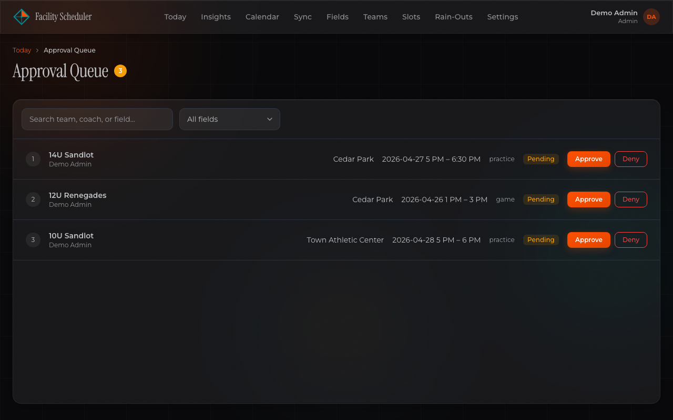Approve the 12U Renegades game

589,199
